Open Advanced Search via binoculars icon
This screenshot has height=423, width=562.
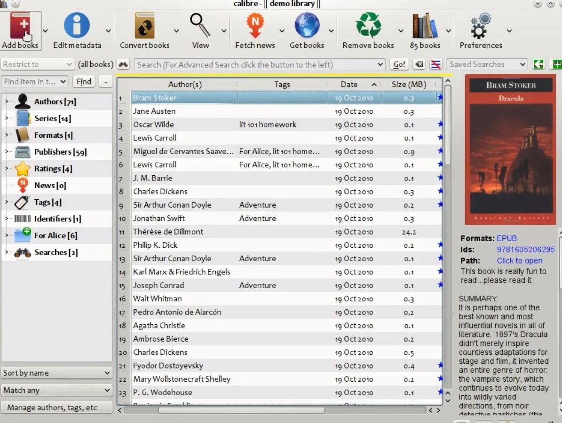pyautogui.click(x=123, y=64)
